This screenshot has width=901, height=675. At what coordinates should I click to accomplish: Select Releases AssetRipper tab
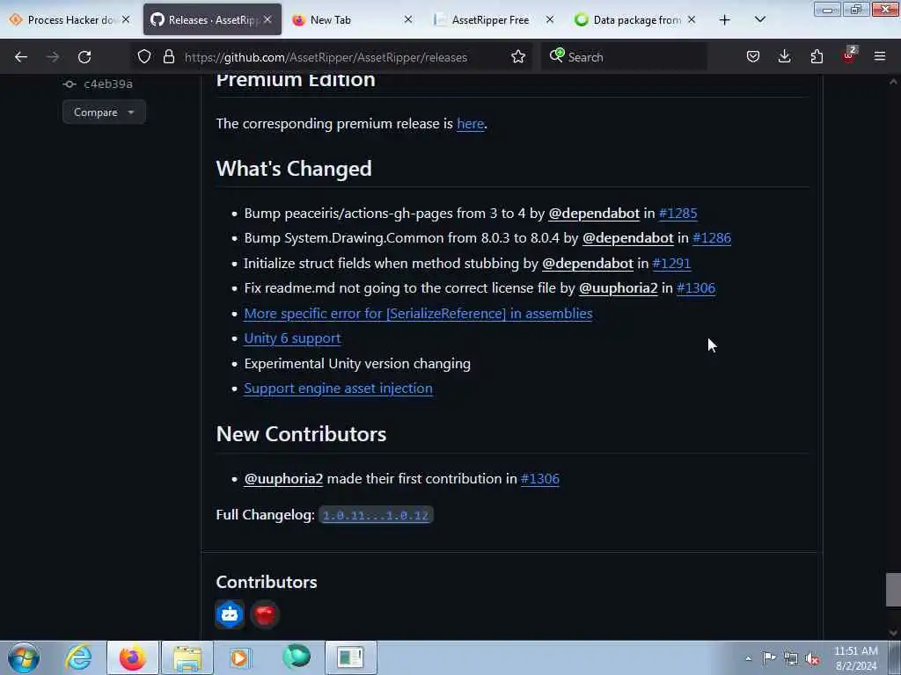tap(212, 20)
